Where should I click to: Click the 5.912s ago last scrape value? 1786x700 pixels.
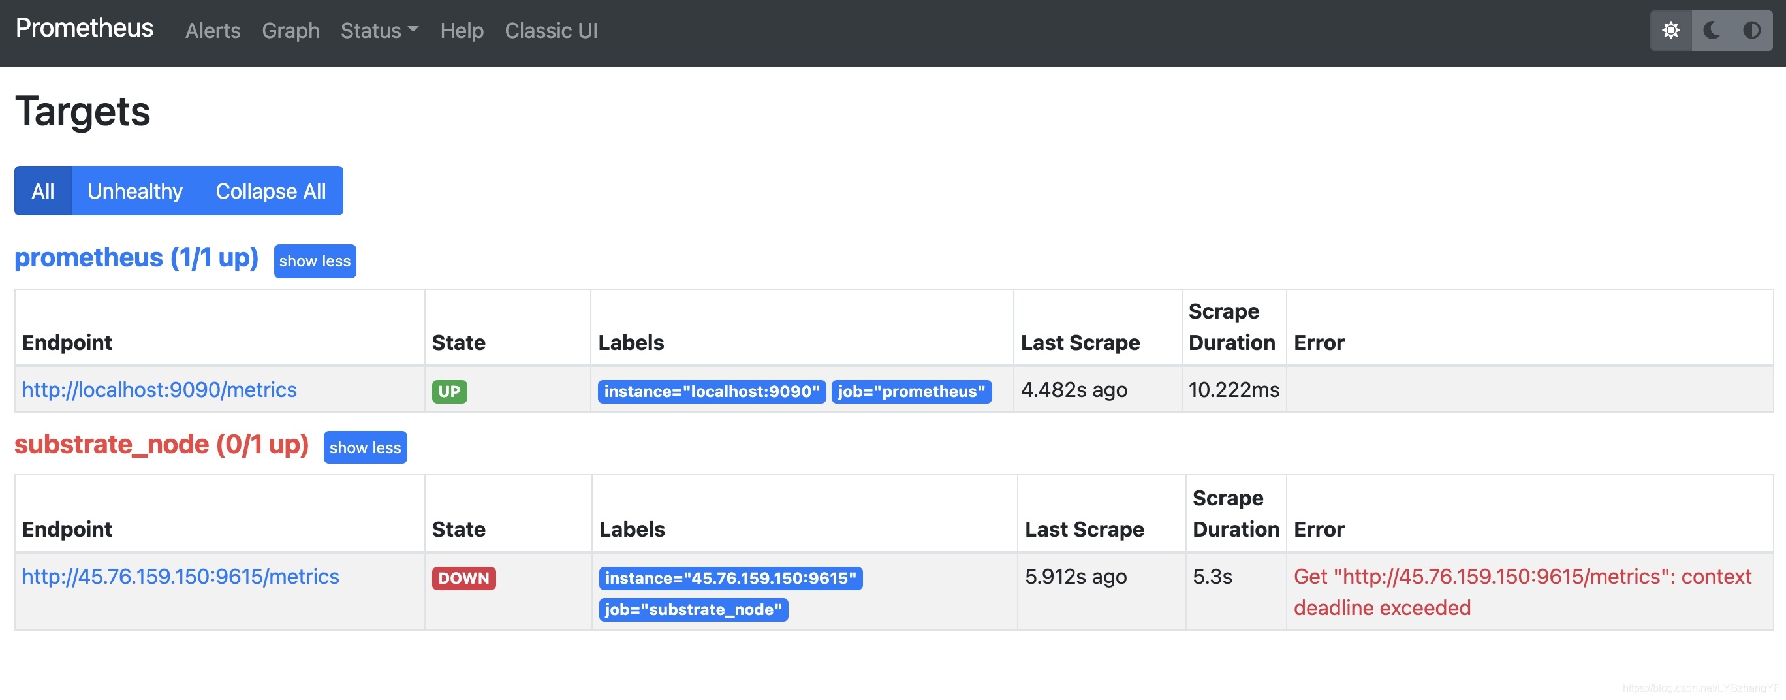coord(1076,577)
